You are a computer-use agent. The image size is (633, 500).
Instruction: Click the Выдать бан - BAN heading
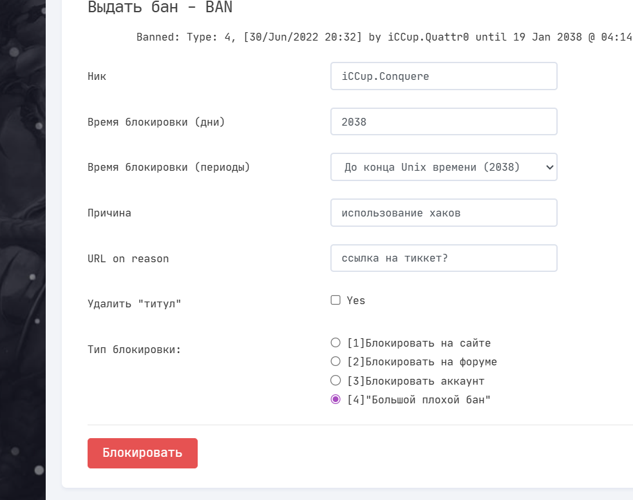(x=160, y=7)
